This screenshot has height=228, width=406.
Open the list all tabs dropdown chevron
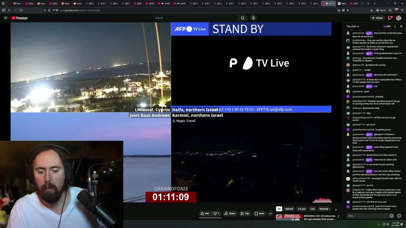point(375,3)
